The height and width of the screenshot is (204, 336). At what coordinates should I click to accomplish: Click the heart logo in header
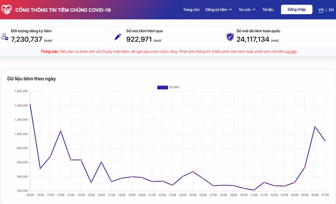coord(6,10)
